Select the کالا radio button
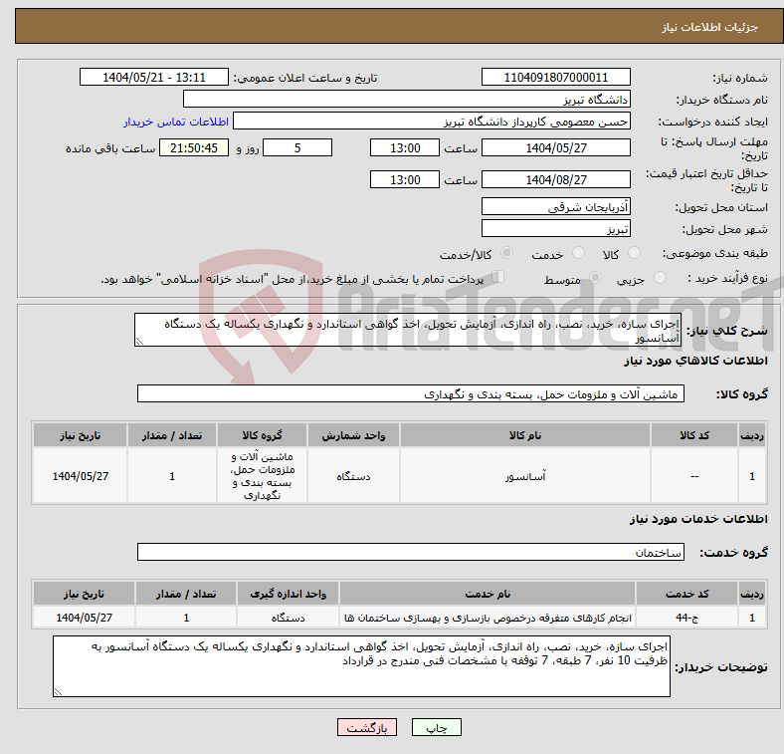 tap(634, 253)
